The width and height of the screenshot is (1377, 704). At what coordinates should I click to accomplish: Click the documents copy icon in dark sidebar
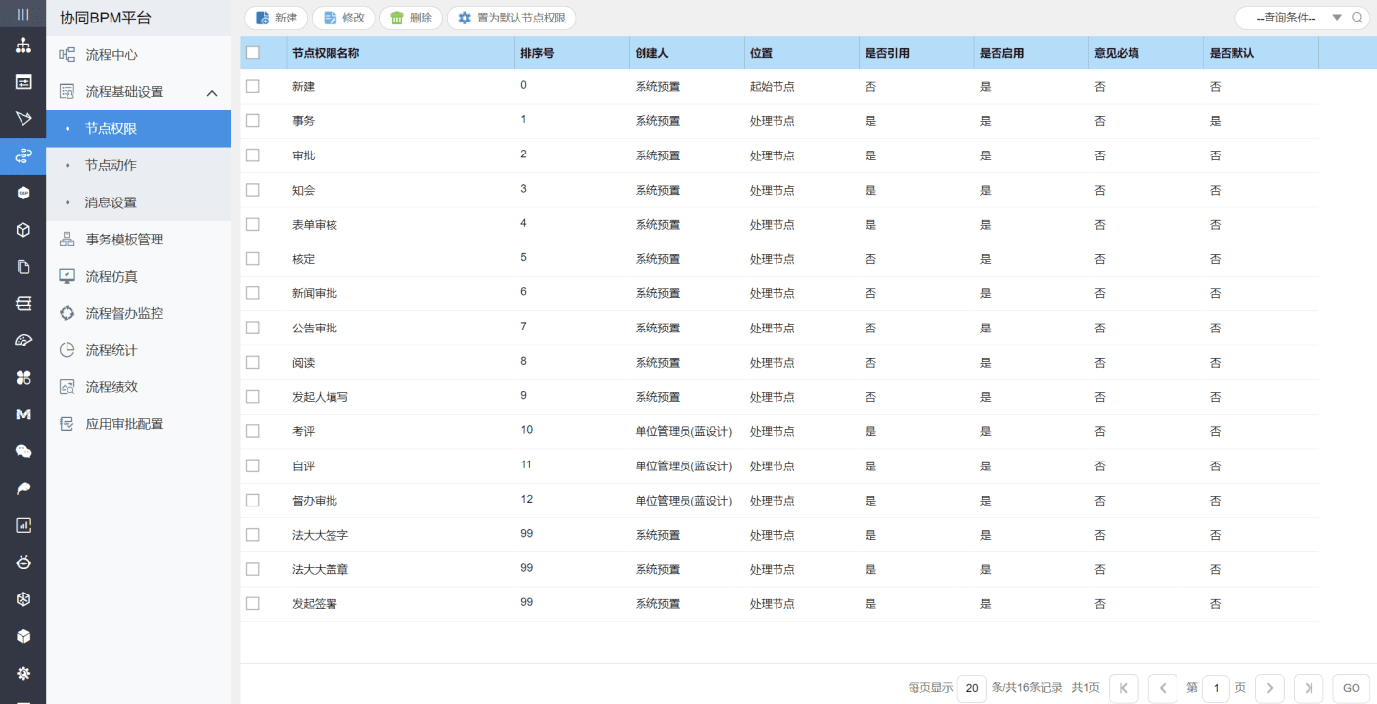point(22,266)
